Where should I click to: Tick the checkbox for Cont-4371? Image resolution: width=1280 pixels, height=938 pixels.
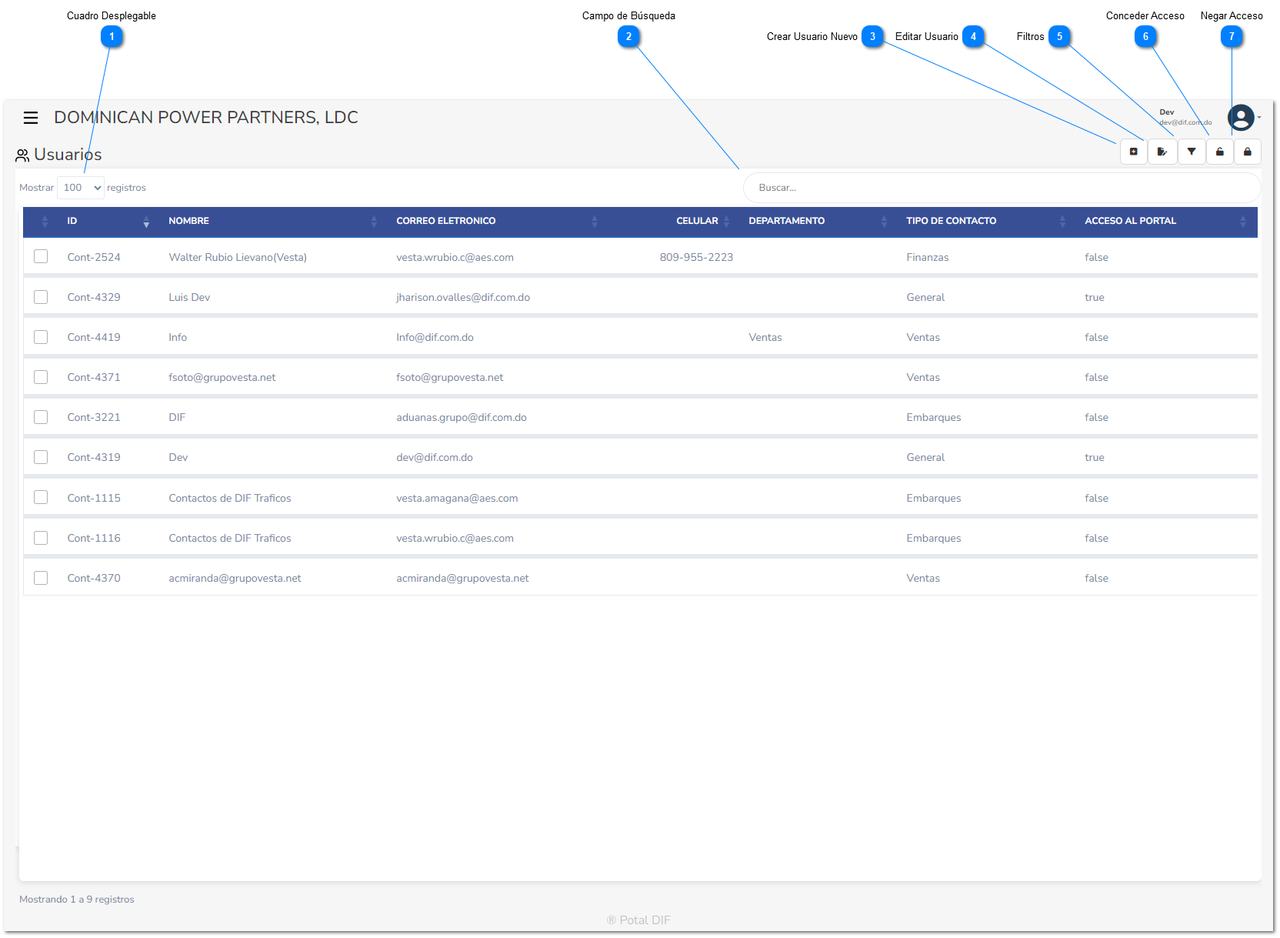[41, 377]
